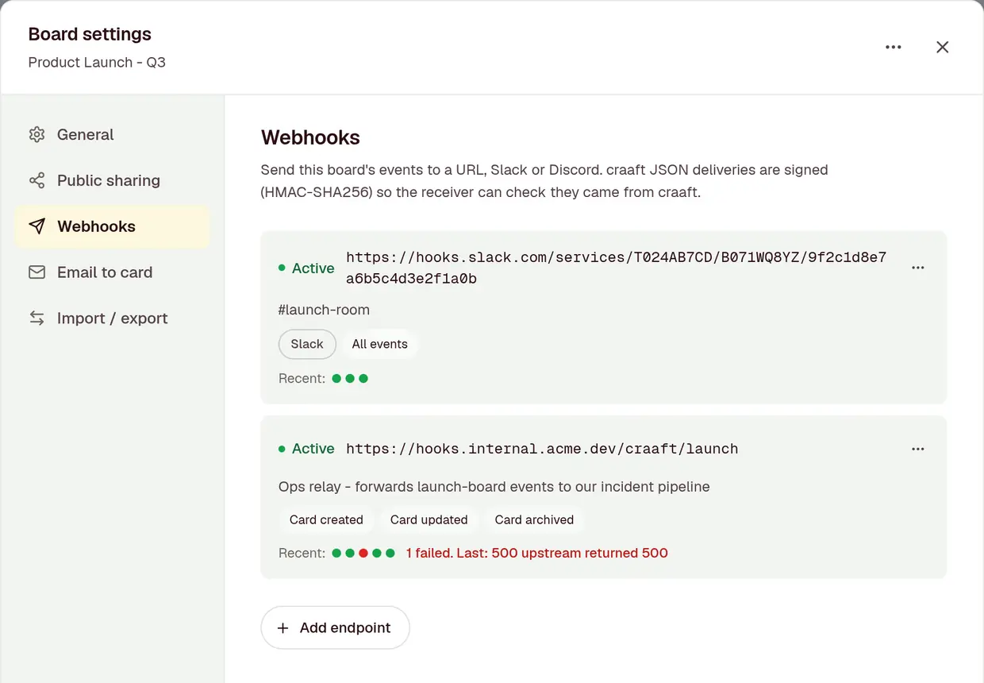
Task: Click the Card updated event chip
Action: [x=429, y=519]
